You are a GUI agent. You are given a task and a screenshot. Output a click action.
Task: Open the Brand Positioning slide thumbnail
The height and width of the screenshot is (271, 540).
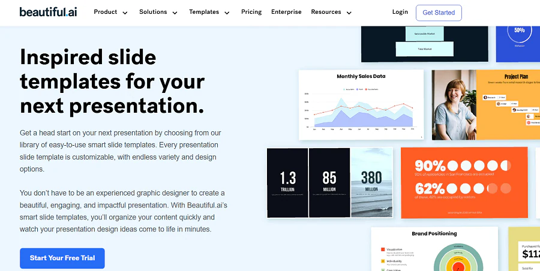point(434,249)
